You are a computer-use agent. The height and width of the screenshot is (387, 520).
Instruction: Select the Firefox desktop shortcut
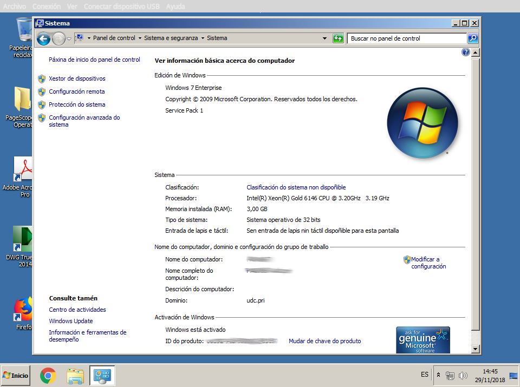23,313
